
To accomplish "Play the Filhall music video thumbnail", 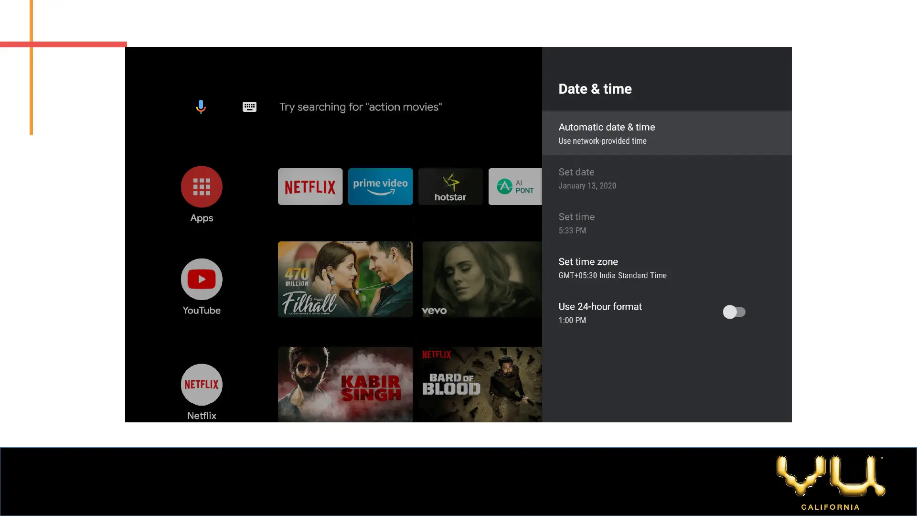I will click(345, 279).
